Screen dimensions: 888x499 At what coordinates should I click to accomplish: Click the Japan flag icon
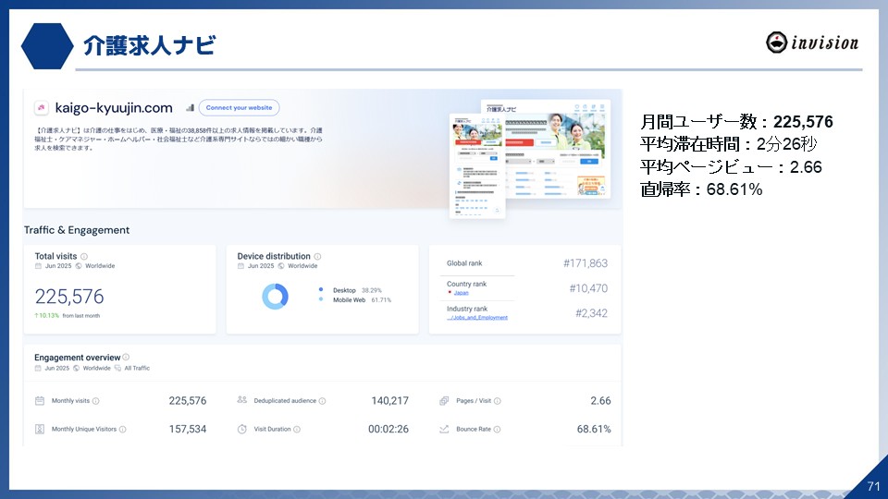pos(450,293)
